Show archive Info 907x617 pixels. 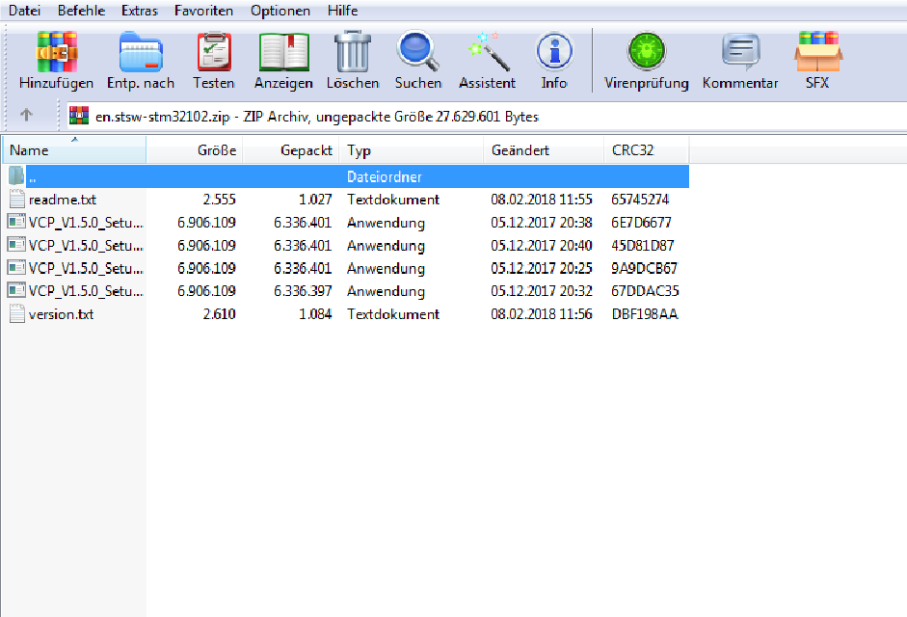coord(554,60)
